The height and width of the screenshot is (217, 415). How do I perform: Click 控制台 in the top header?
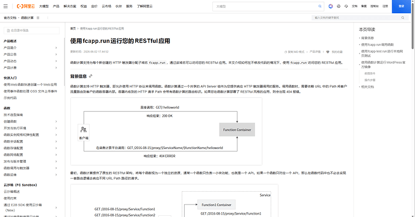click(374, 6)
